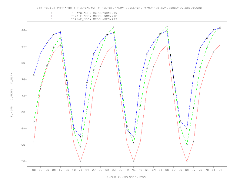
Task: Click y-axis tick label 56
Action: [x=23, y=161]
